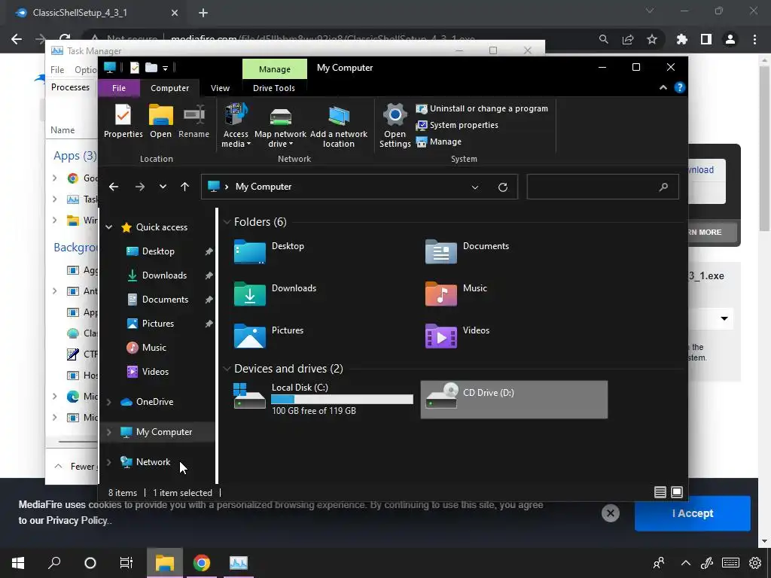Viewport: 771px width, 578px height.
Task: Expand OneDrive tree node
Action: (x=108, y=402)
